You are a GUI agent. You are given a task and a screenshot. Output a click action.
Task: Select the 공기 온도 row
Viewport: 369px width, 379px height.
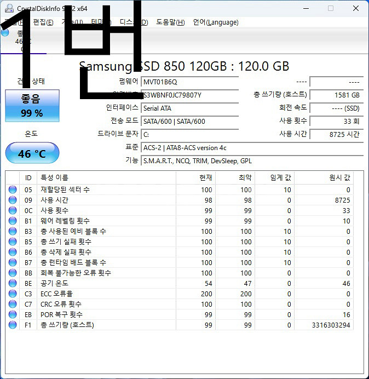click(180, 283)
